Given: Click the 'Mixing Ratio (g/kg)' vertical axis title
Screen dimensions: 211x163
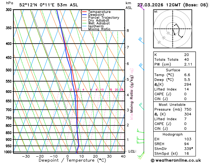Looking at the screenshot, I should coord(132,94).
